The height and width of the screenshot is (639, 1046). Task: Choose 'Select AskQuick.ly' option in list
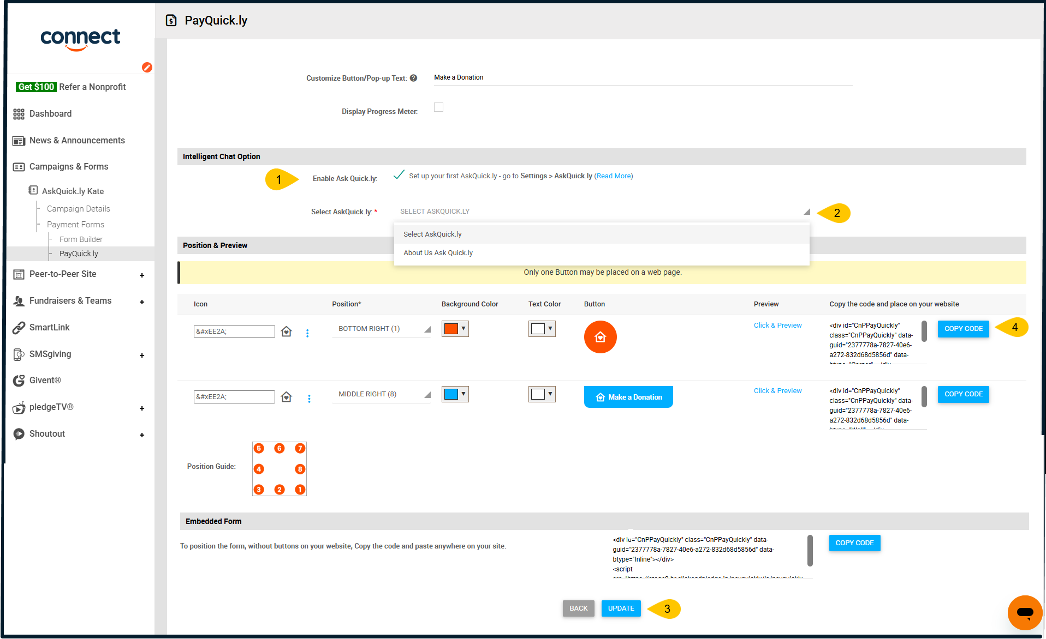601,234
